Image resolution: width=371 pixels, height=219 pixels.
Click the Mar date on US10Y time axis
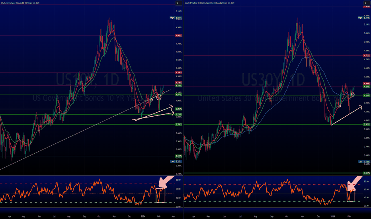pyautogui.click(x=173, y=216)
